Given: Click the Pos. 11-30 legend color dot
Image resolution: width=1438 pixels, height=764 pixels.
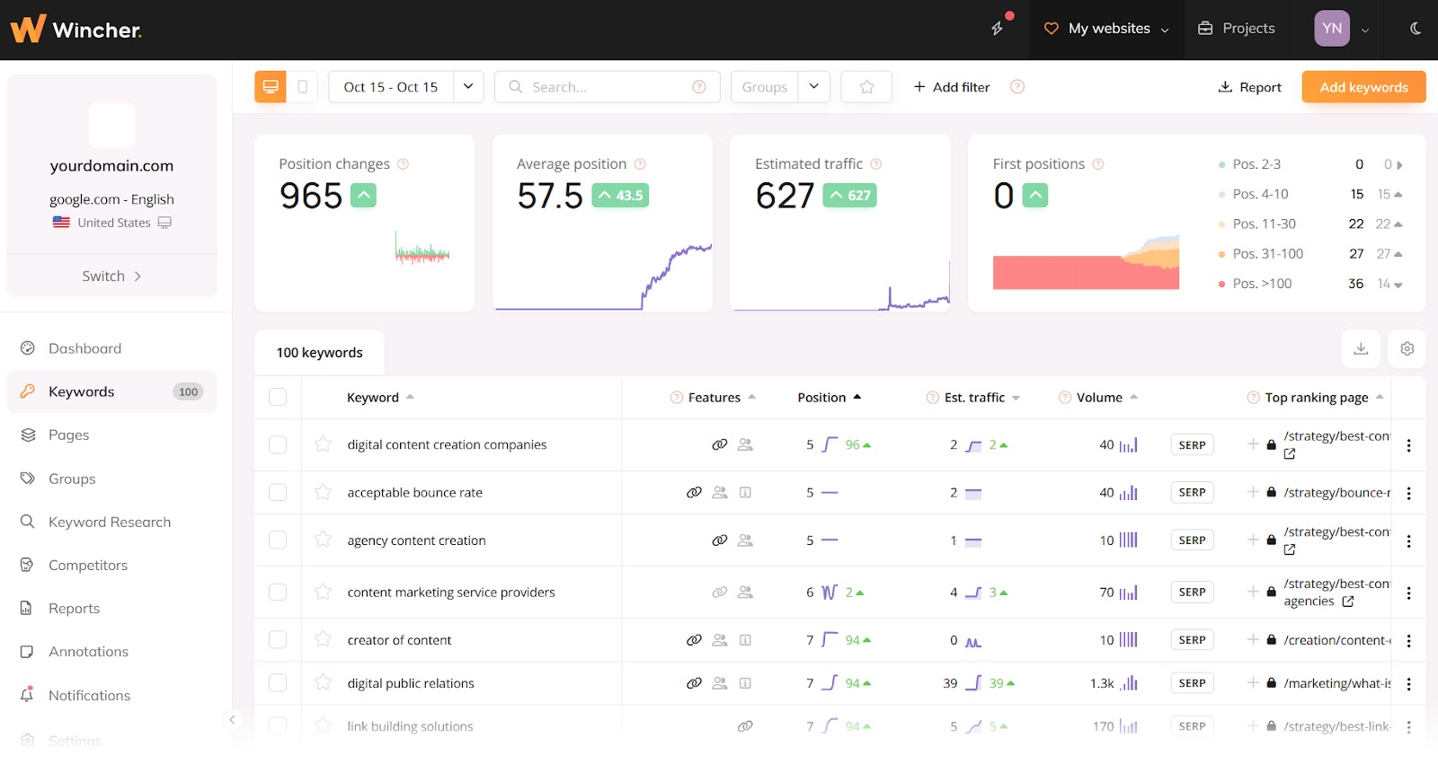Looking at the screenshot, I should (1221, 224).
